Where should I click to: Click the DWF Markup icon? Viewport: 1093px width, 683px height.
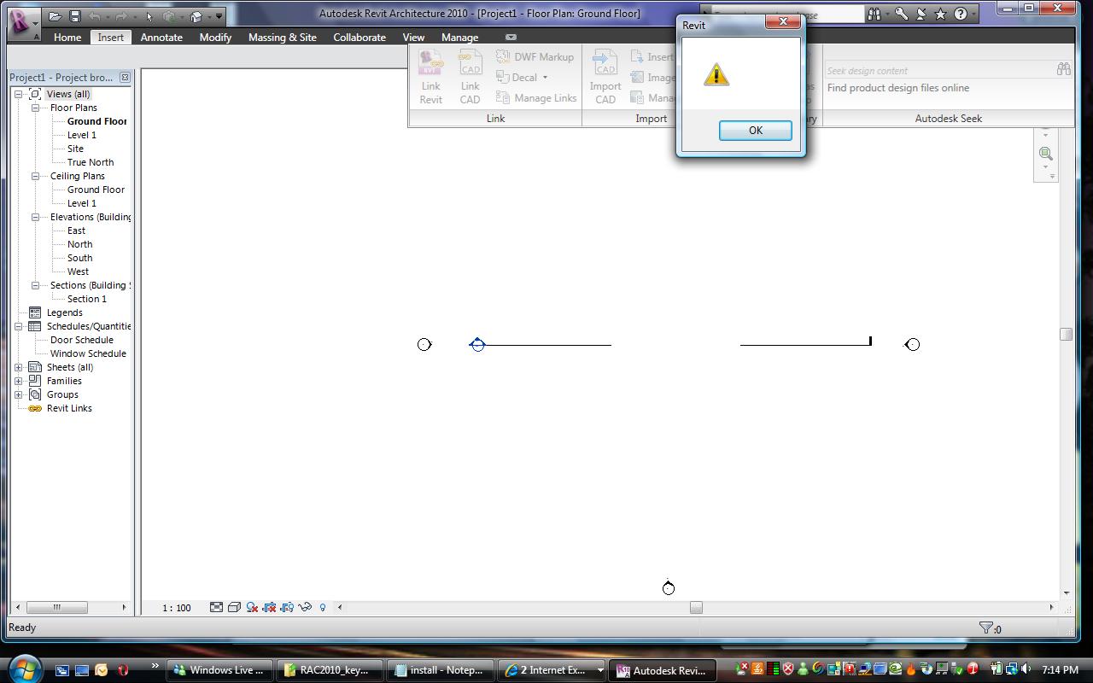(x=503, y=56)
